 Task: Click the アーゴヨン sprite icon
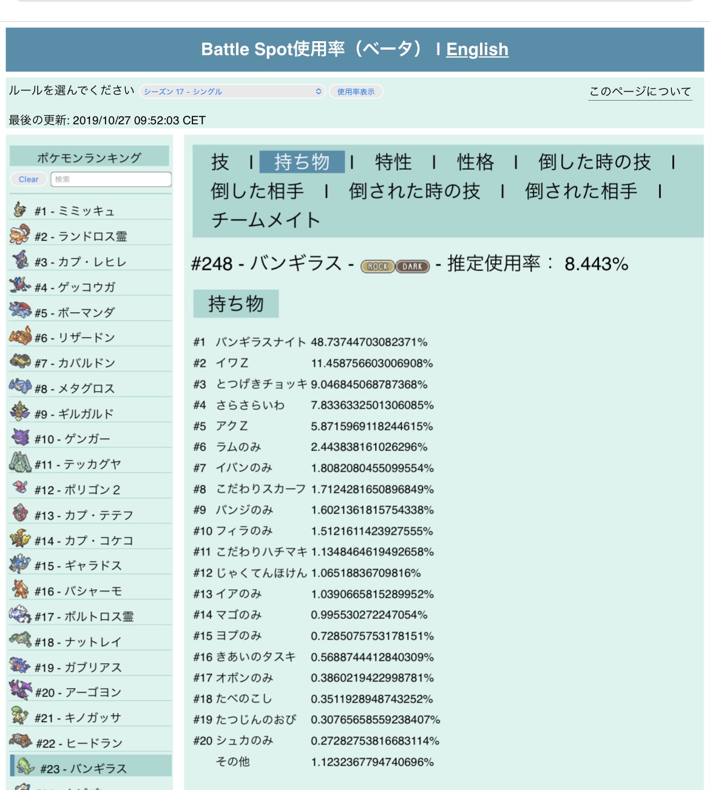20,690
